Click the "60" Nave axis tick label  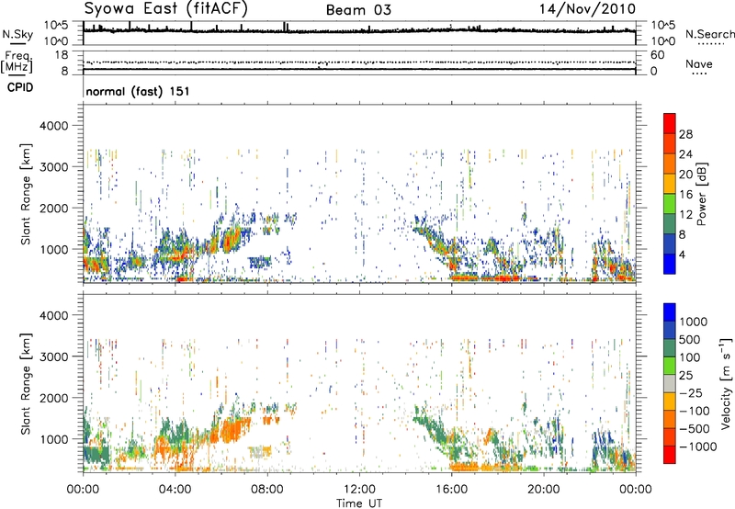click(657, 55)
